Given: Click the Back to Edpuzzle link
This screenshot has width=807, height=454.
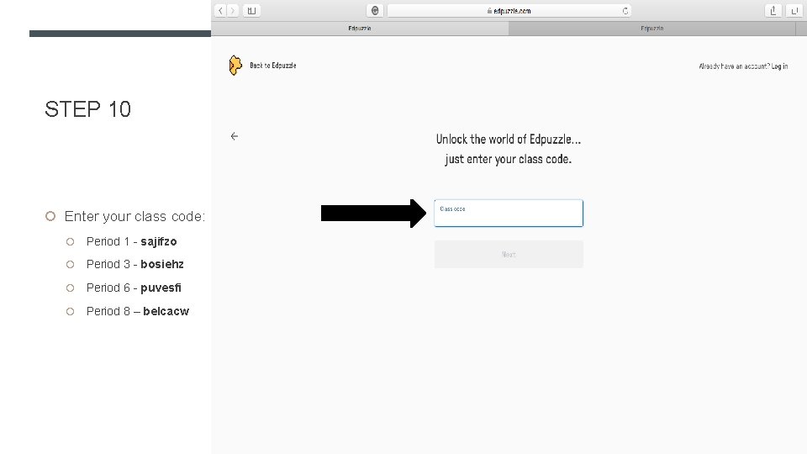Looking at the screenshot, I should [x=272, y=66].
